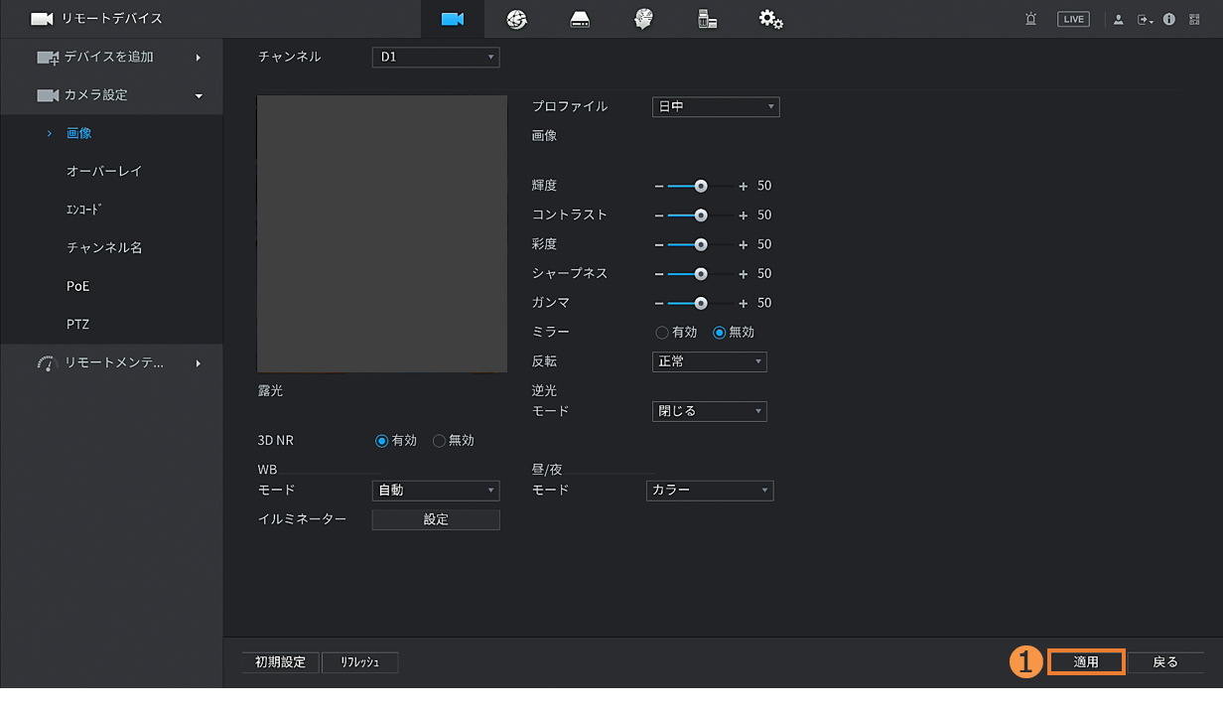Click the 輝度 slider handle
Image resolution: width=1223 pixels, height=711 pixels.
click(701, 186)
